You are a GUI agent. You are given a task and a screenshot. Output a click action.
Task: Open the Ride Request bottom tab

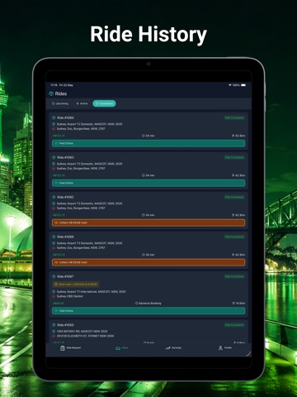pyautogui.click(x=70, y=348)
